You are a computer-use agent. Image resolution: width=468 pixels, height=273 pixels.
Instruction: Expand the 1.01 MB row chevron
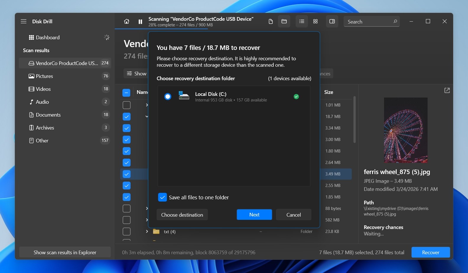[x=147, y=105]
